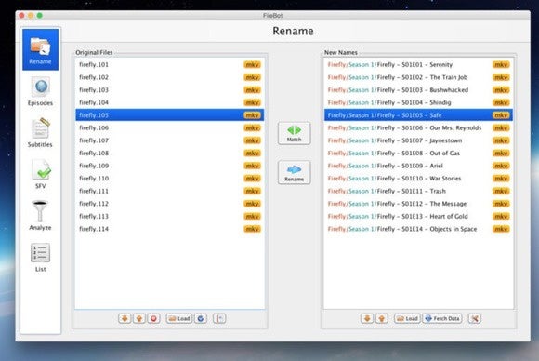Select S01E11 - Trash new name
The height and width of the screenshot is (361, 539).
coord(418,191)
